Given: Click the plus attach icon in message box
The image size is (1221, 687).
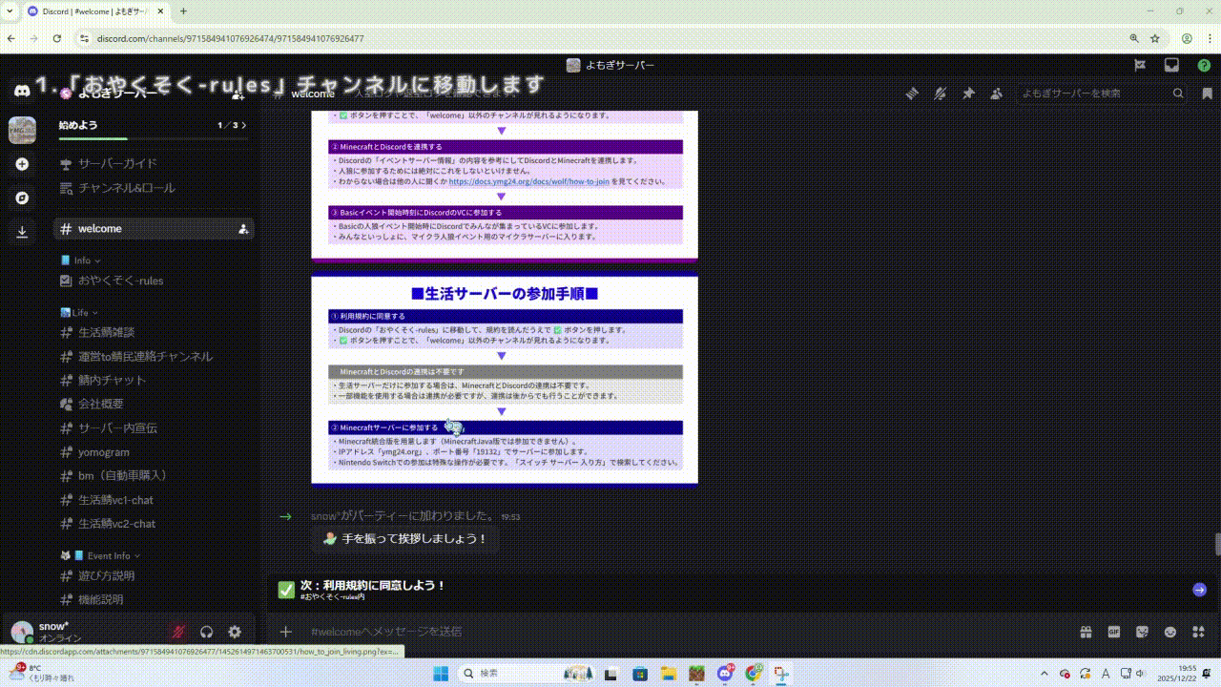Looking at the screenshot, I should [285, 632].
